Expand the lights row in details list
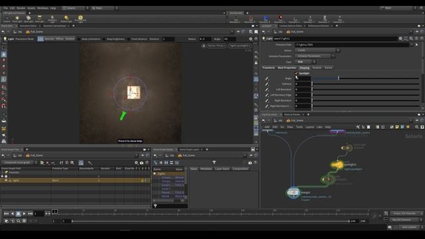Image resolution: width=425 pixels, height=239 pixels. click(x=155, y=174)
